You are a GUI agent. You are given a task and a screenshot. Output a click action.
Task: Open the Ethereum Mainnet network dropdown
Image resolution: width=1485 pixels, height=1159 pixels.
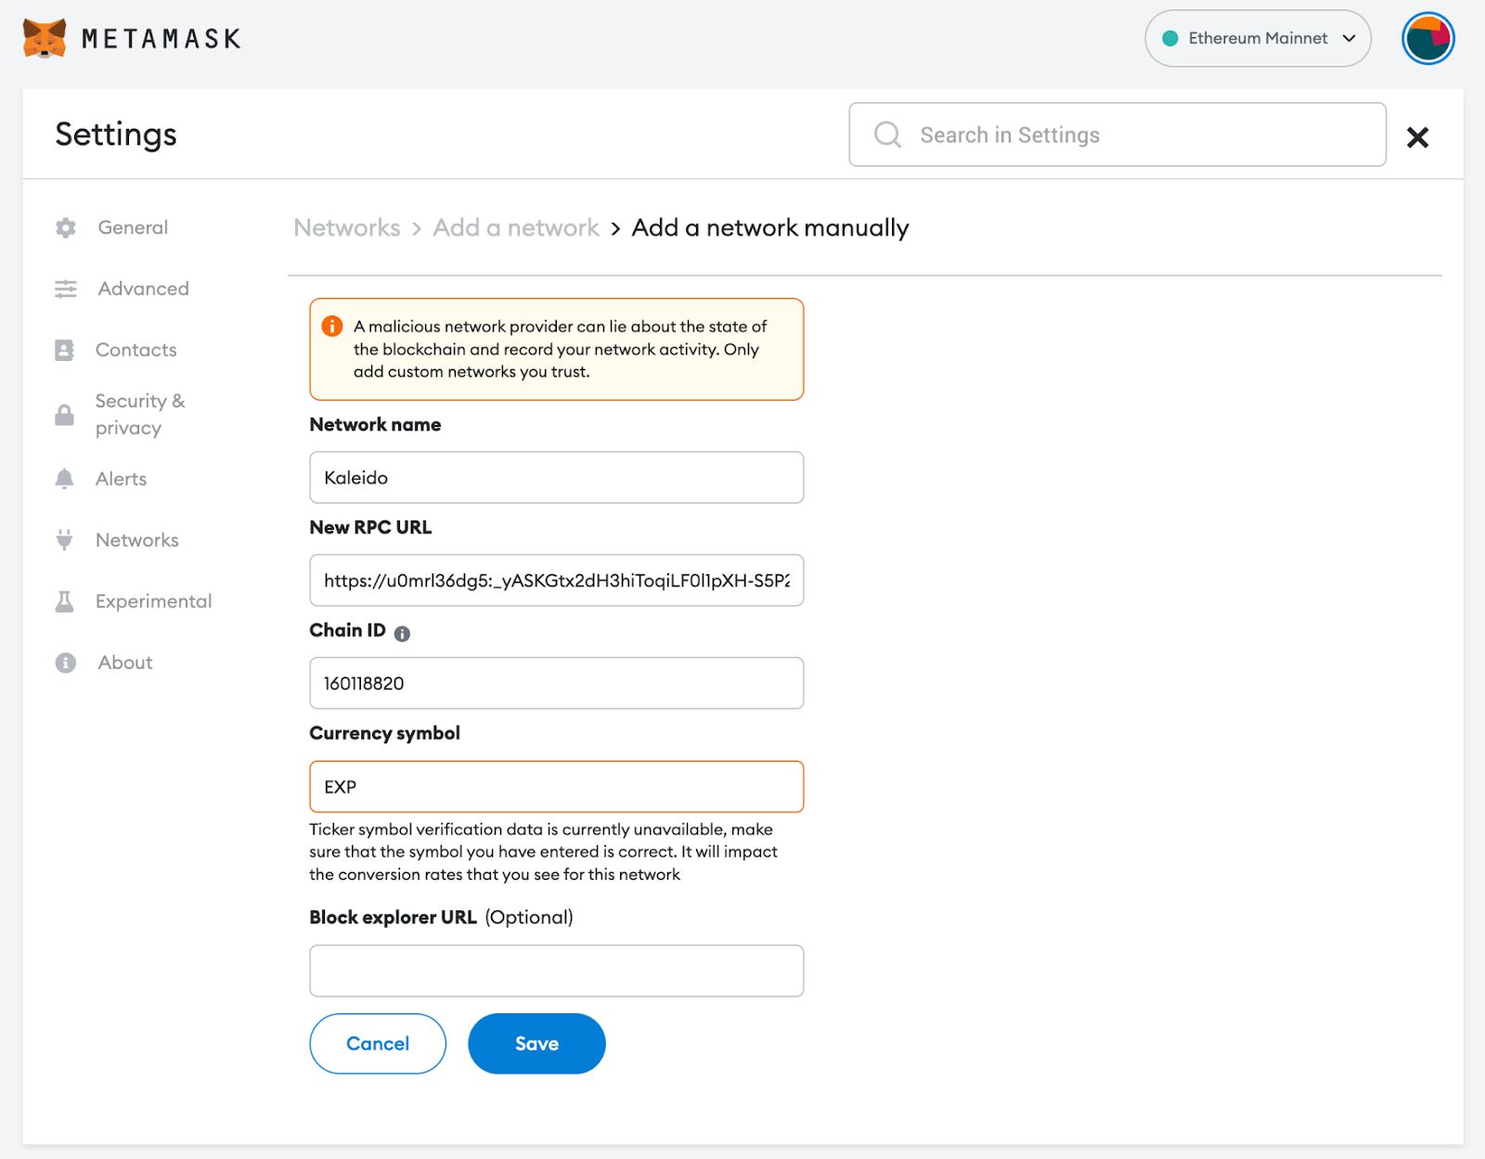point(1258,38)
